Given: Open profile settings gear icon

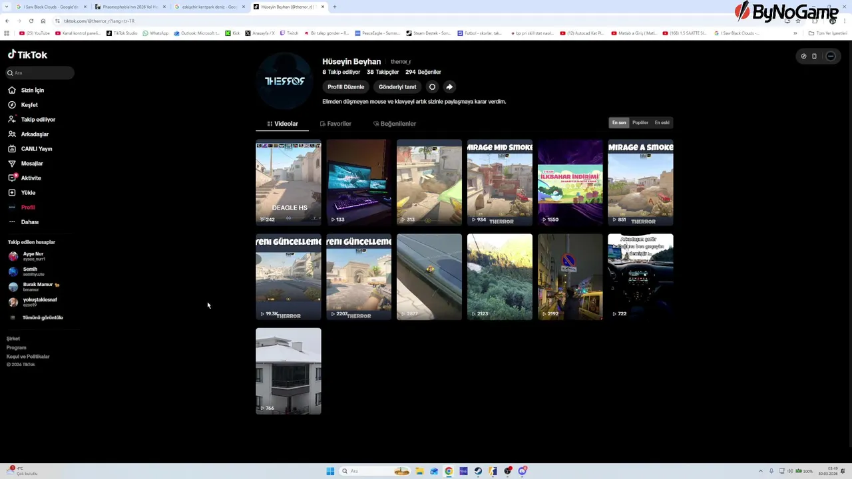Looking at the screenshot, I should (x=432, y=86).
